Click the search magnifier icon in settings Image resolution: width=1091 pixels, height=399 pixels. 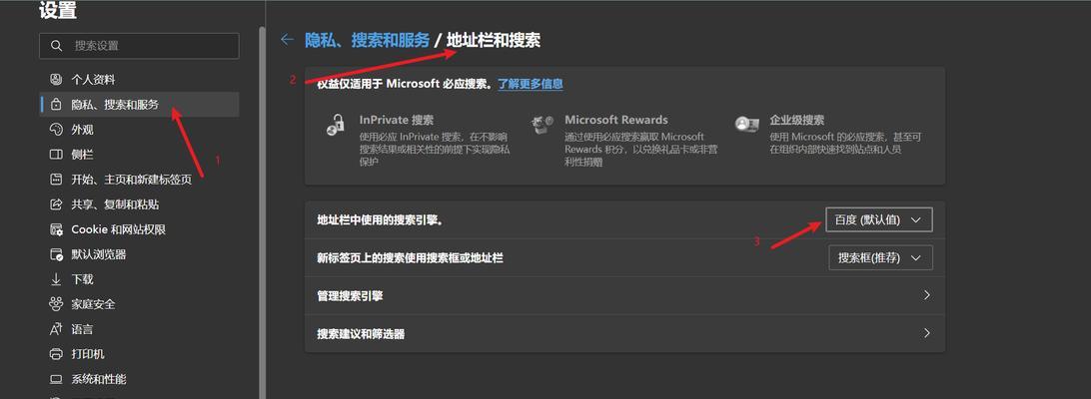[56, 46]
